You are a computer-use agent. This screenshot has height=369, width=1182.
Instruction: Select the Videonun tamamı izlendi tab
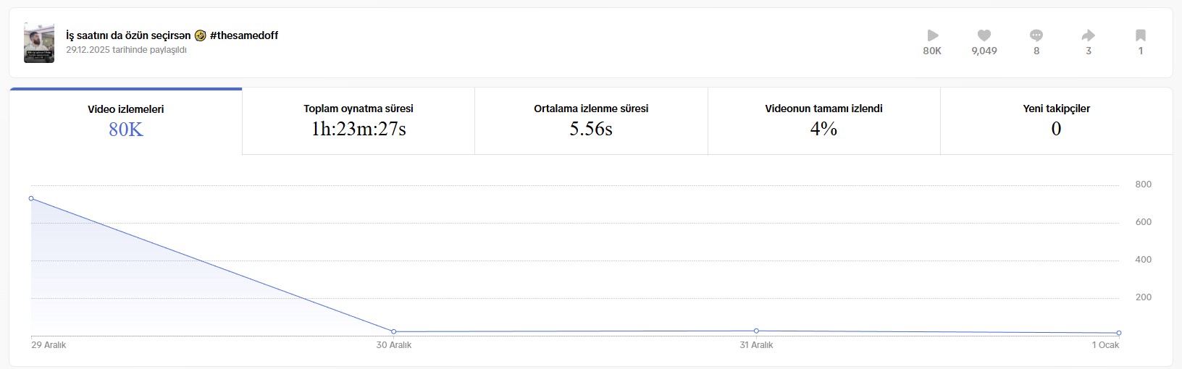pos(823,122)
